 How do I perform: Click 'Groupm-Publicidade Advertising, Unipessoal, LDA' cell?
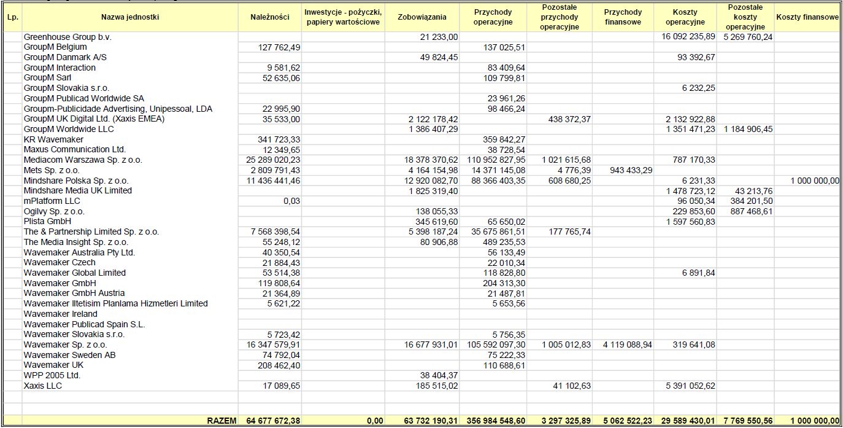[118, 109]
